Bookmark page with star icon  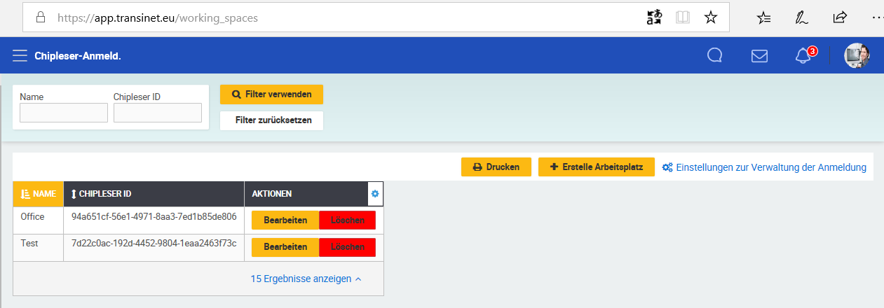click(x=710, y=17)
